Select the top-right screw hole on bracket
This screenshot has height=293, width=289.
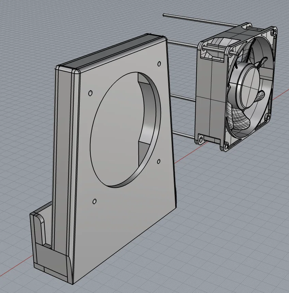159,64
